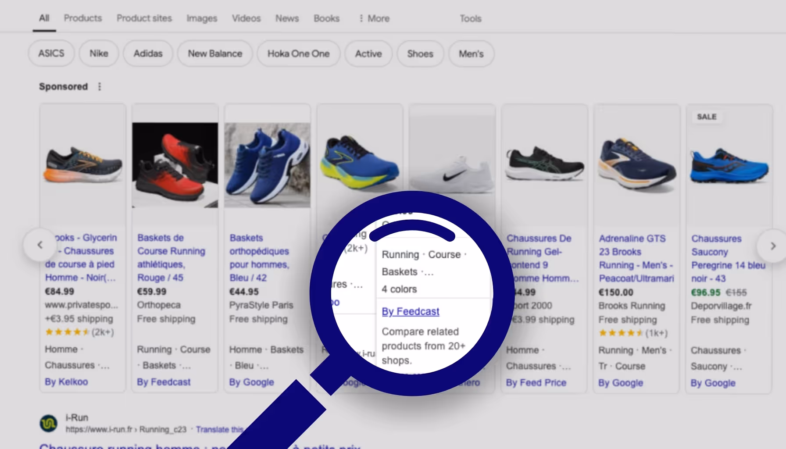Click the €84.99 price text
Viewport: 786px width, 449px height.
pos(60,291)
